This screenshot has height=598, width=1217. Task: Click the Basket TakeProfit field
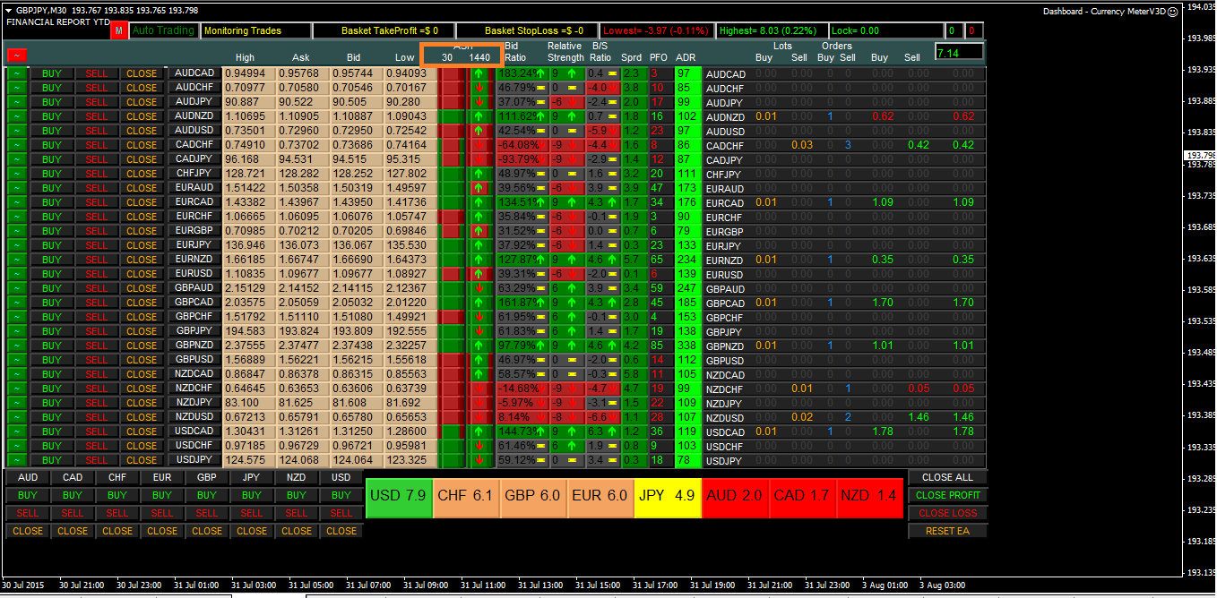pos(383,30)
